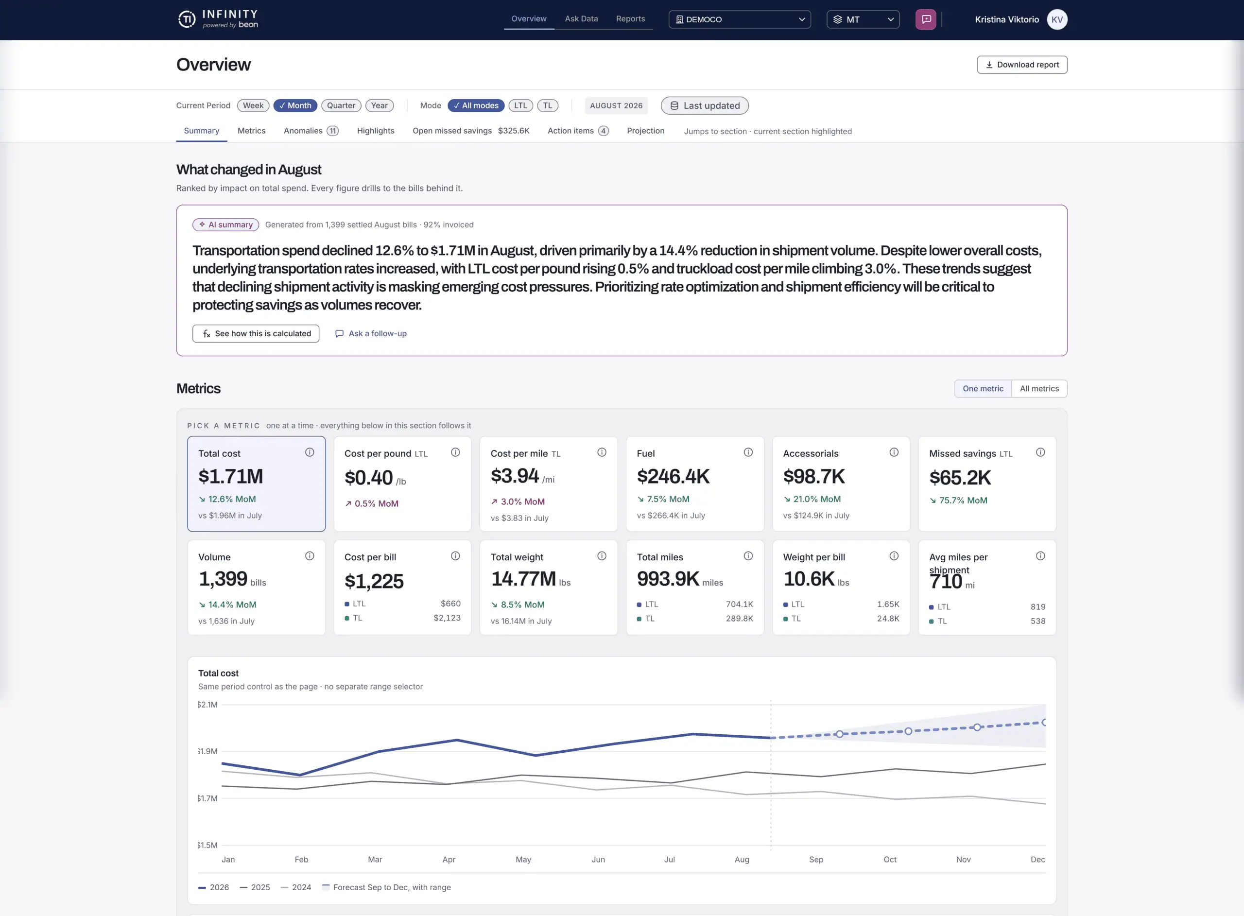Click the Ask a follow-up link

[x=371, y=334]
